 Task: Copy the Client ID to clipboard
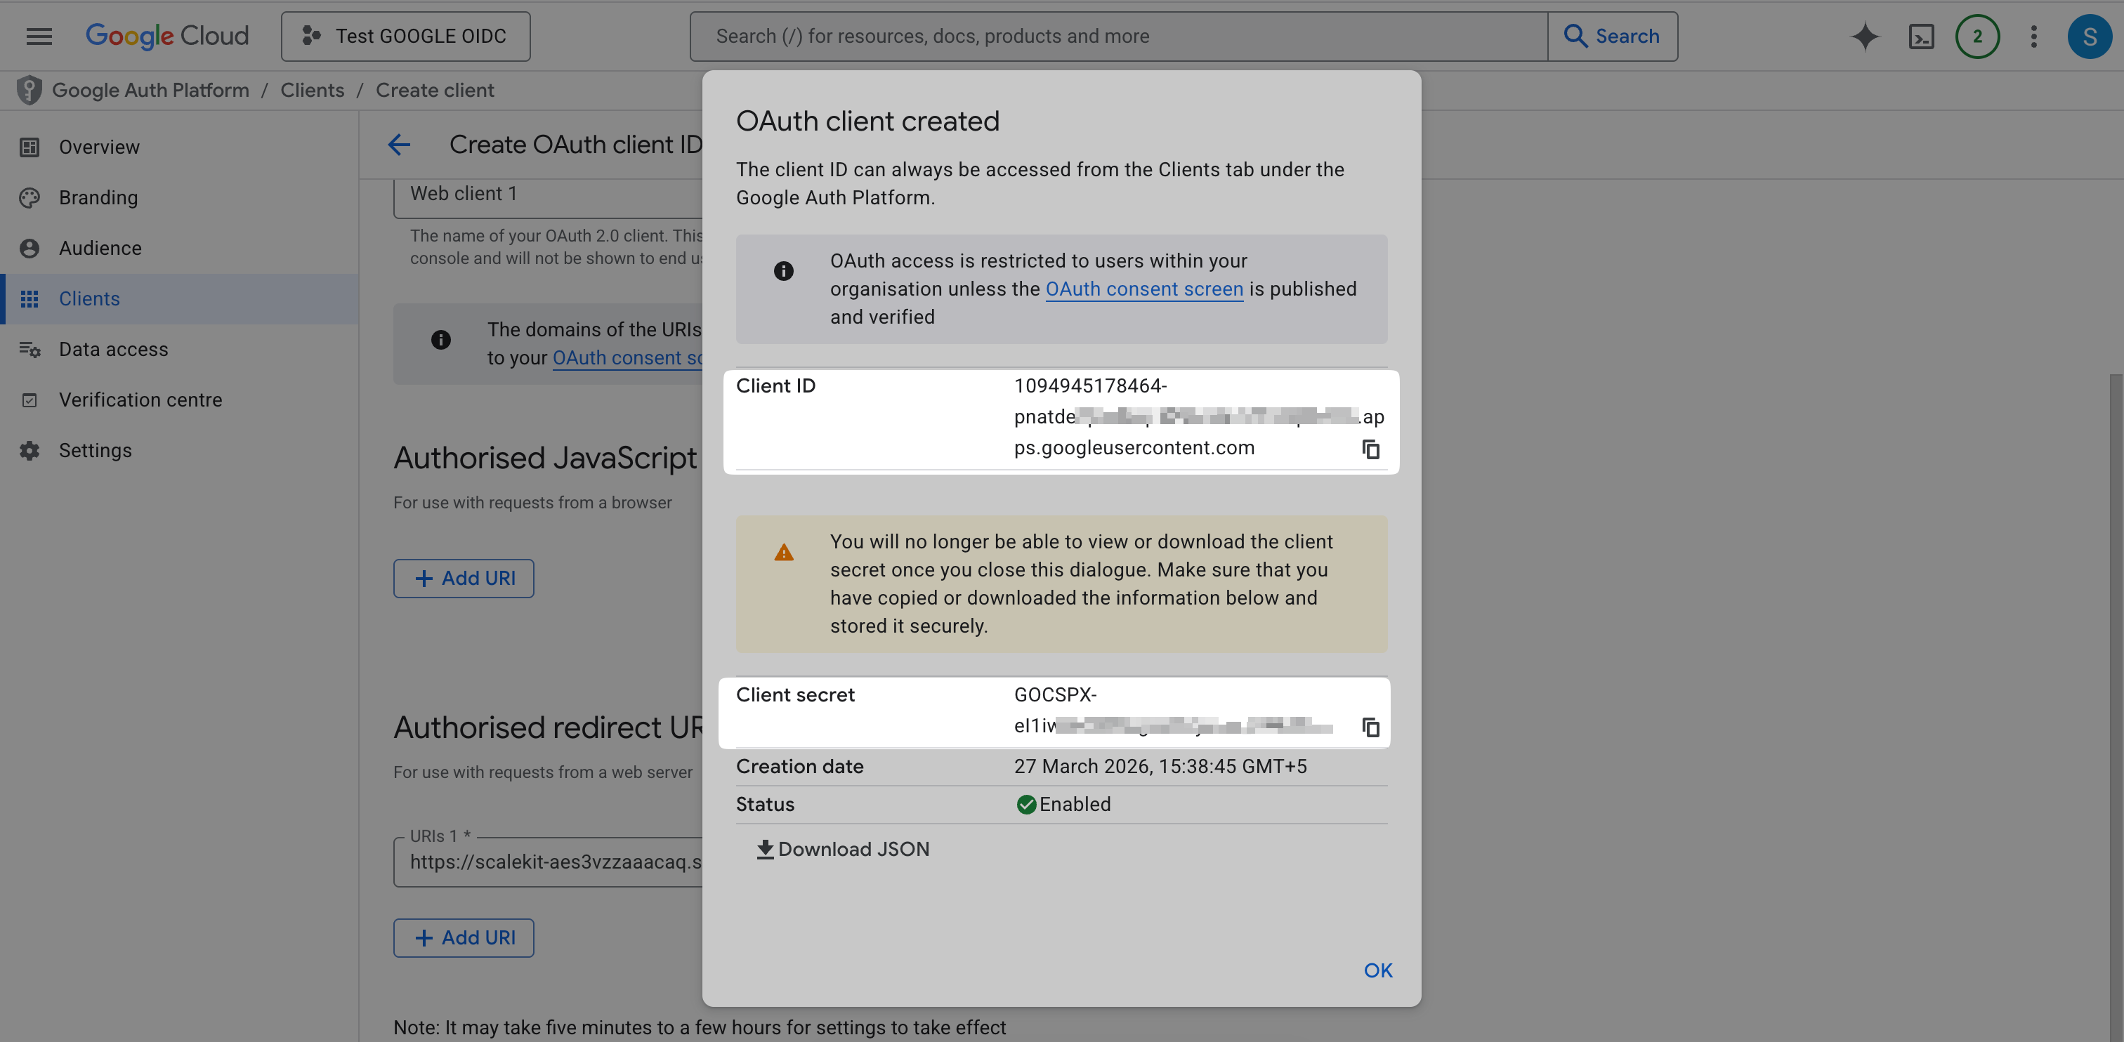1370,450
